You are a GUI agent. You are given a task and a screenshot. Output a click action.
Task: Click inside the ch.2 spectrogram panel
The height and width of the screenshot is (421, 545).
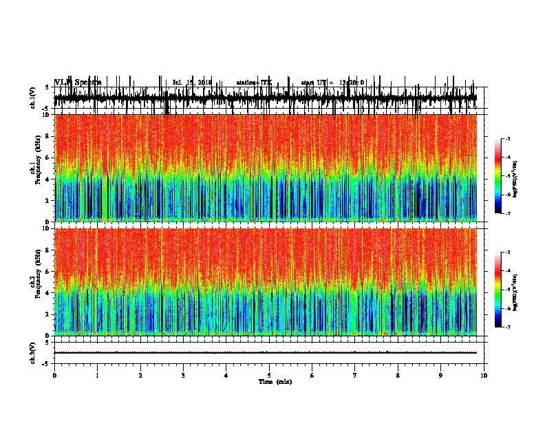266,282
